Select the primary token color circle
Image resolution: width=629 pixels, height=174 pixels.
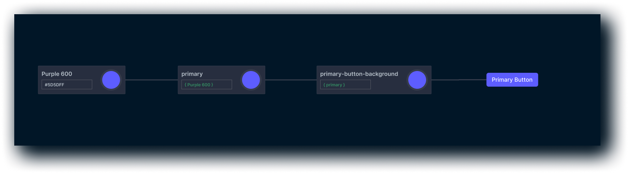point(251,80)
